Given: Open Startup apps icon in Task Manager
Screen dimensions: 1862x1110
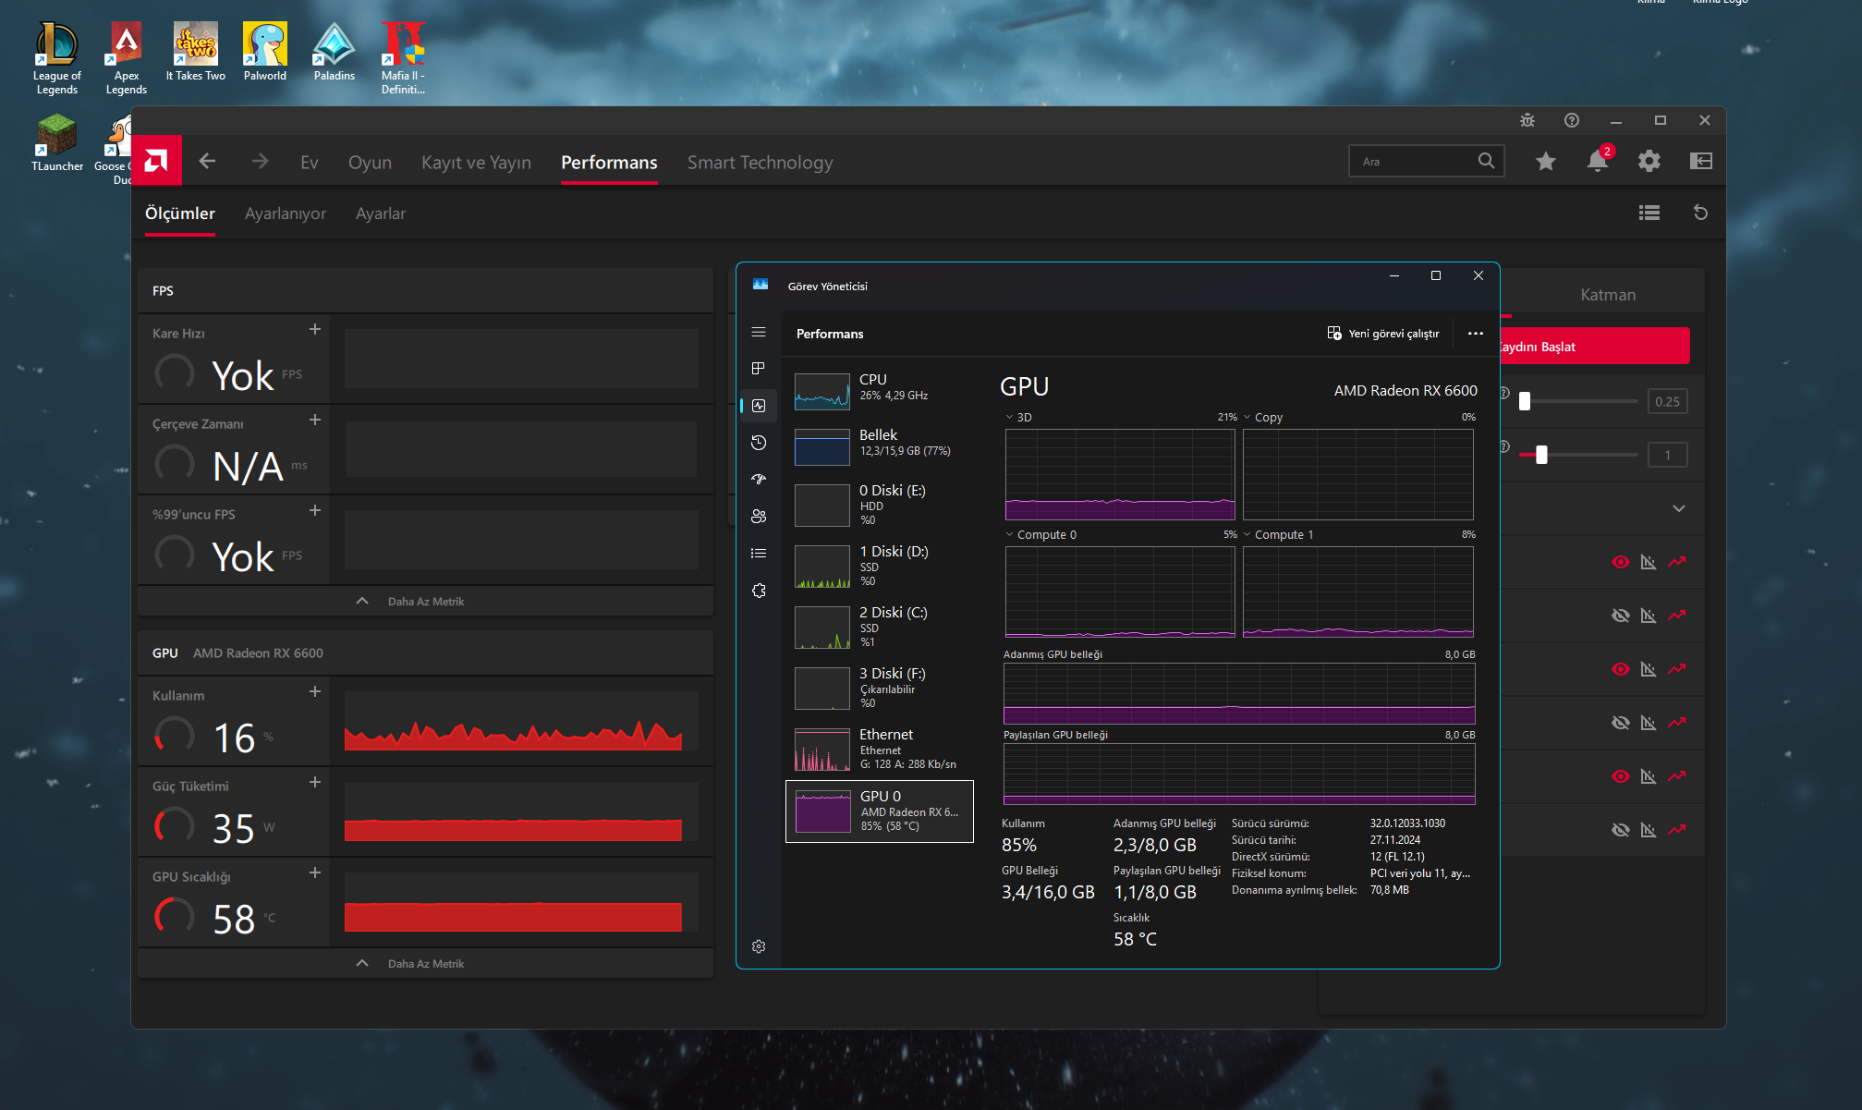Looking at the screenshot, I should [x=759, y=480].
